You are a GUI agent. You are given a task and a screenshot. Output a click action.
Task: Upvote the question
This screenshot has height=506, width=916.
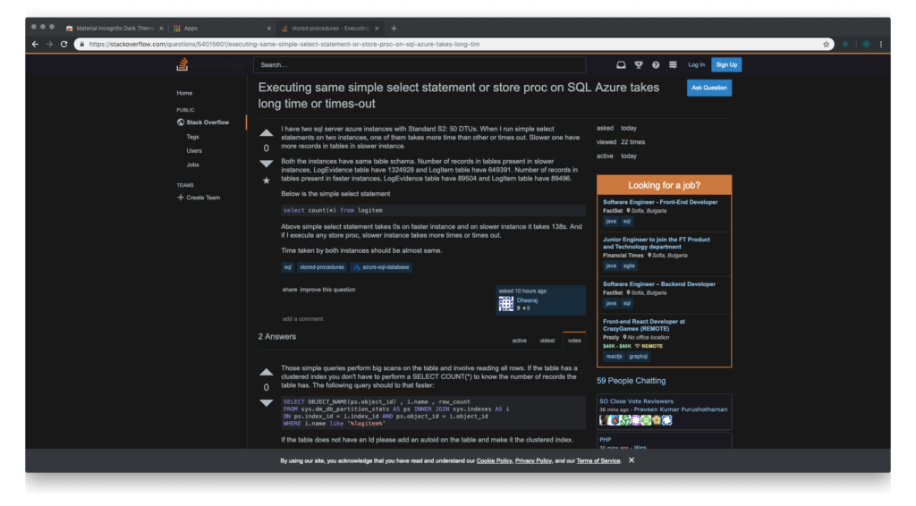[x=267, y=133]
